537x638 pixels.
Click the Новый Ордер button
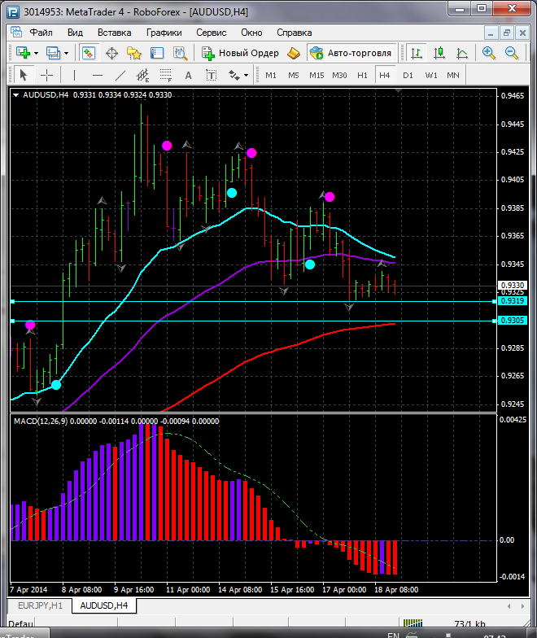[x=240, y=53]
